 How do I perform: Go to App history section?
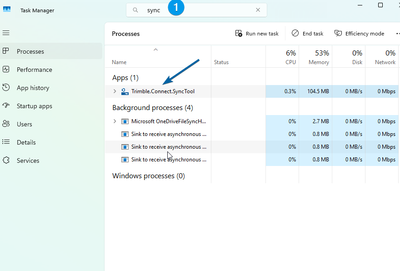point(33,88)
